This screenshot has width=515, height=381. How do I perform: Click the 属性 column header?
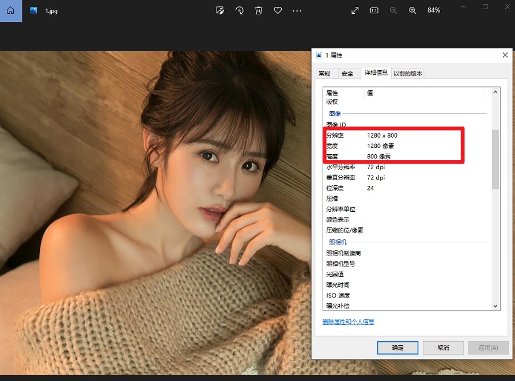343,93
